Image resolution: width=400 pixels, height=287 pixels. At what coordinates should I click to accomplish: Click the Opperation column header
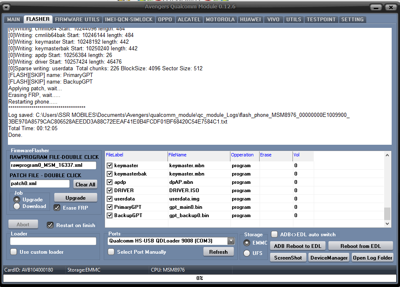point(245,156)
